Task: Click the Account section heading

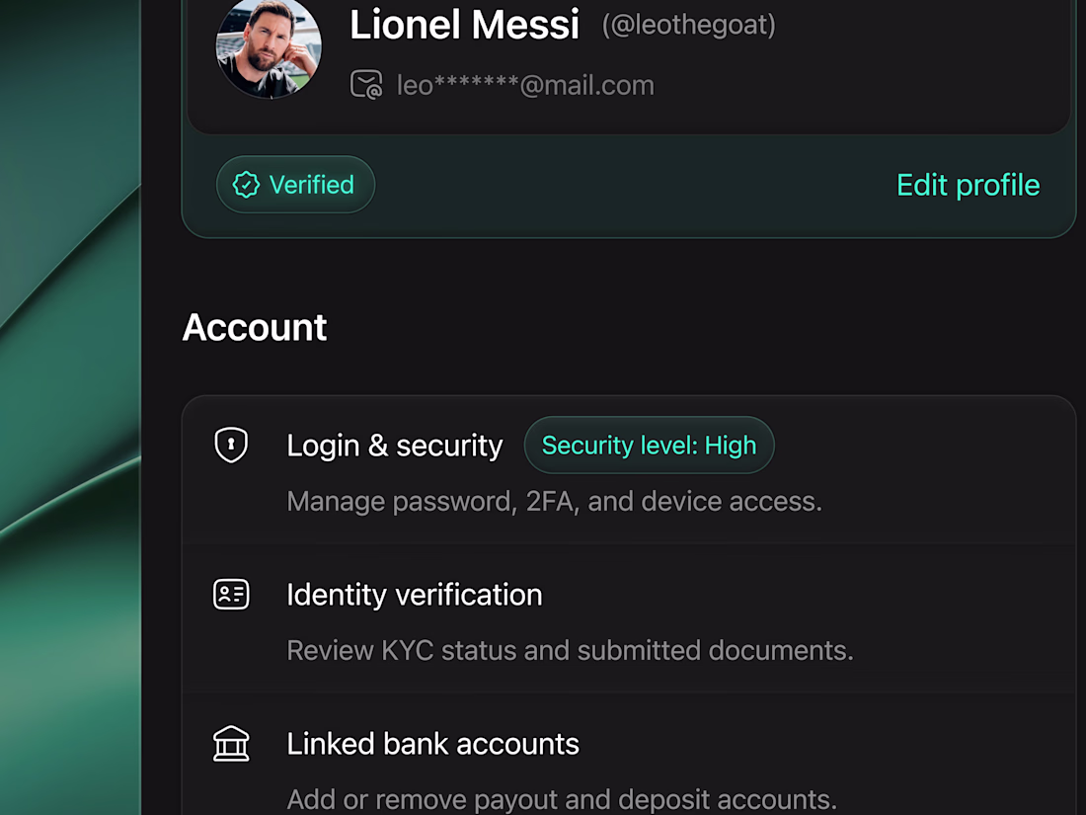Action: tap(254, 327)
